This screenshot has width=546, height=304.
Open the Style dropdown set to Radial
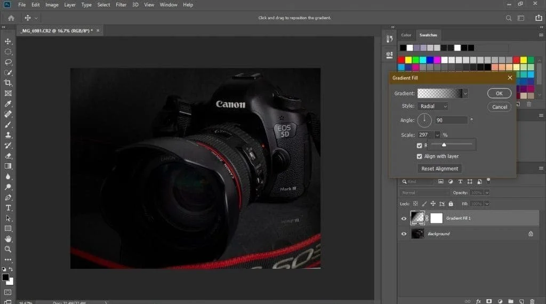(x=432, y=106)
